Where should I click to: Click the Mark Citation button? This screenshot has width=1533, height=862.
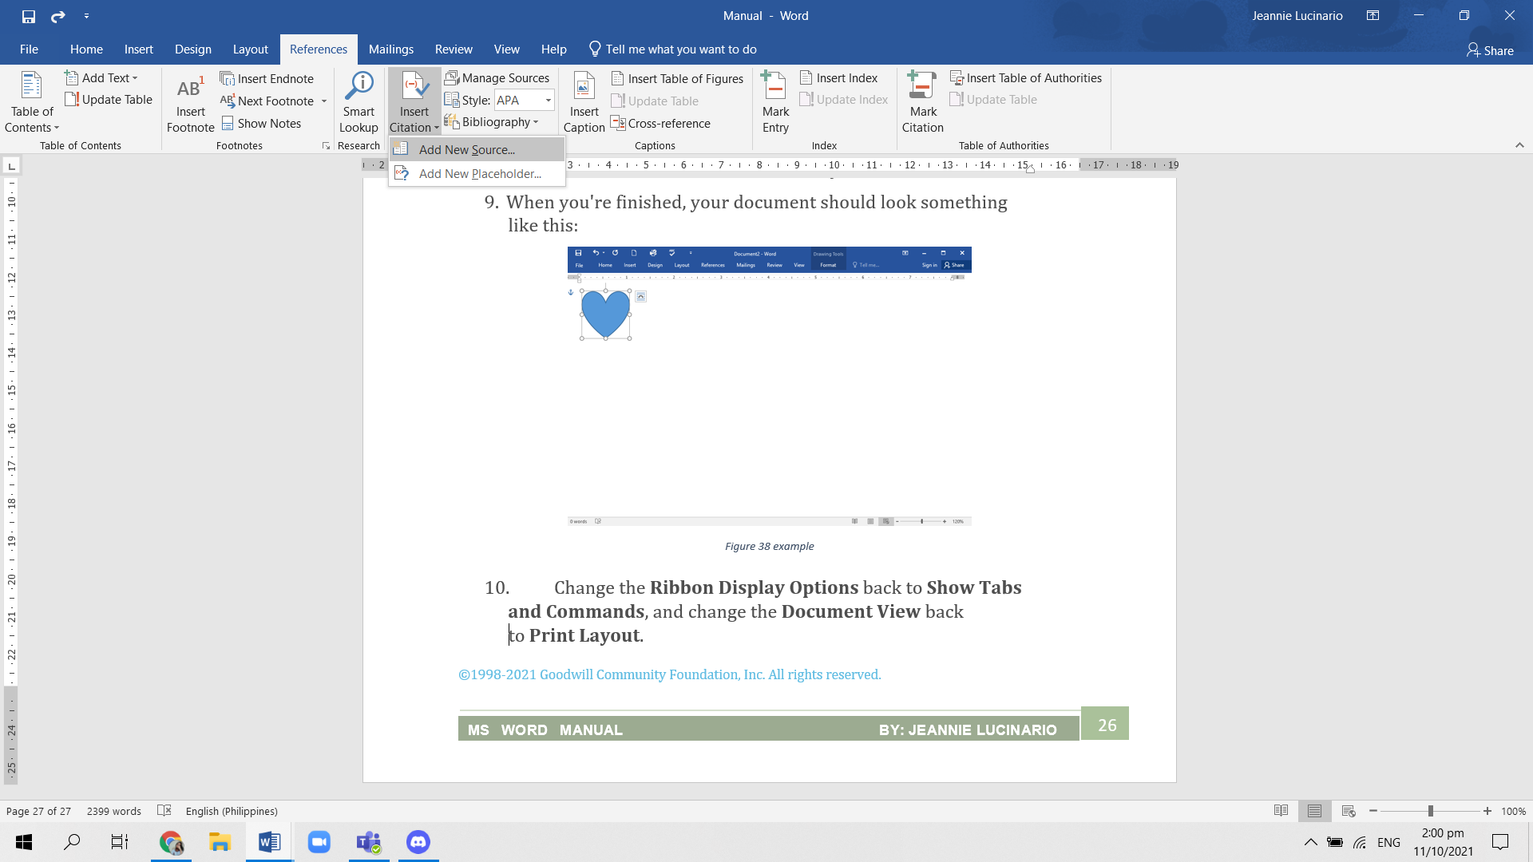(x=923, y=102)
